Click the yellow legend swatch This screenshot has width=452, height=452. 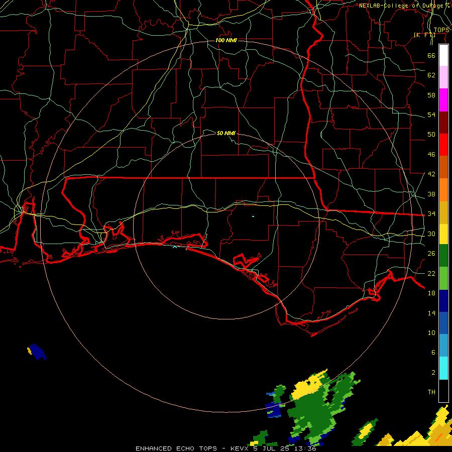(443, 234)
